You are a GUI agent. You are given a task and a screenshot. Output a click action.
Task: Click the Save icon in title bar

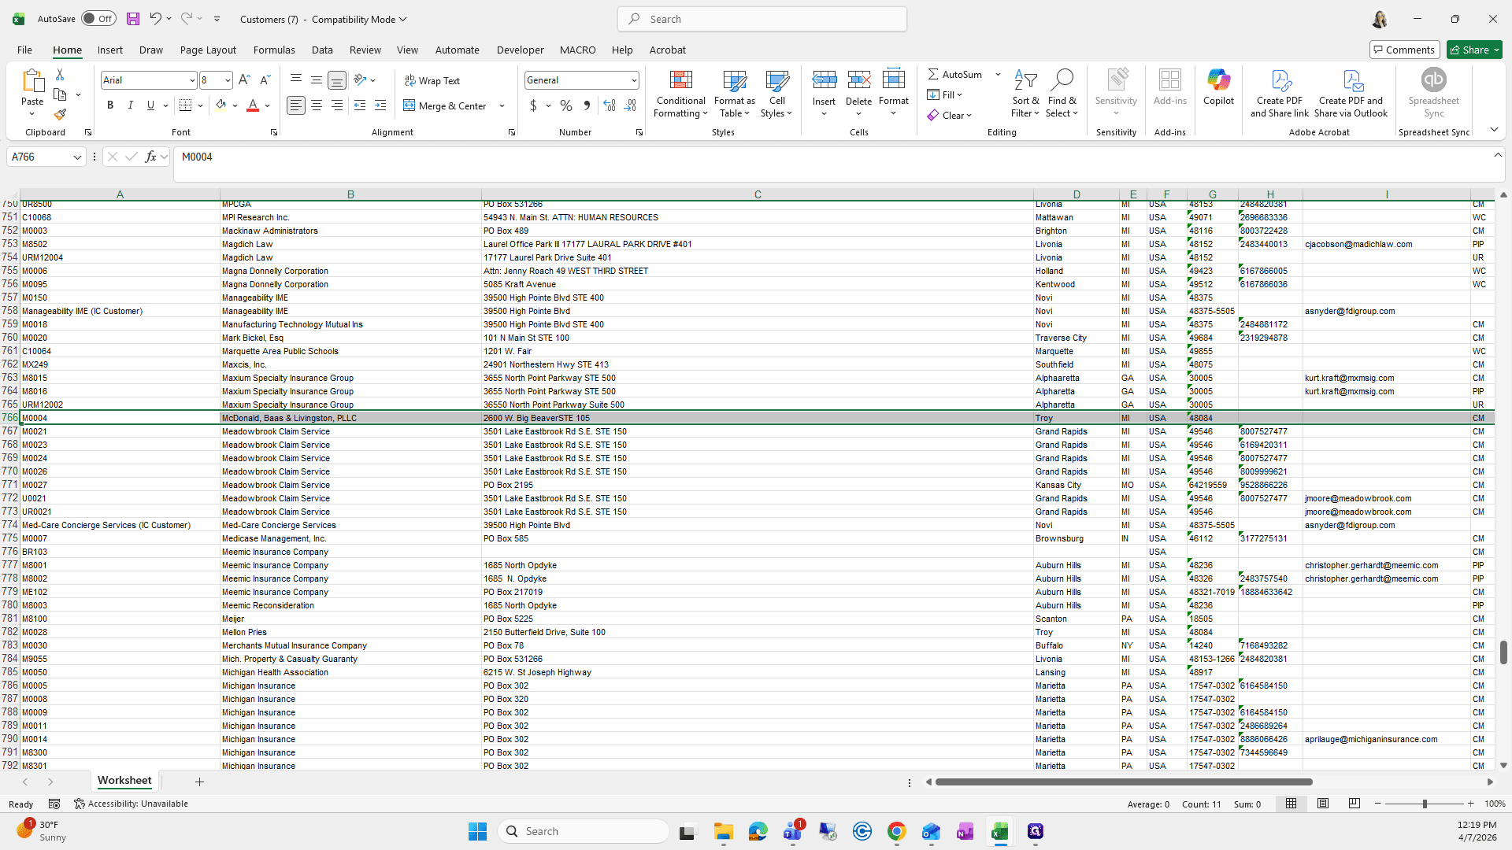[133, 19]
